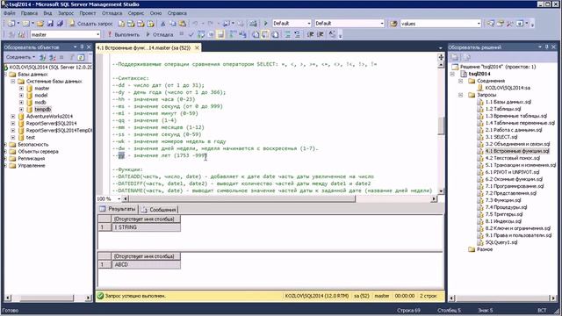Open the Справка menu
Screen dimensions: 562x316
pyautogui.click(x=177, y=13)
